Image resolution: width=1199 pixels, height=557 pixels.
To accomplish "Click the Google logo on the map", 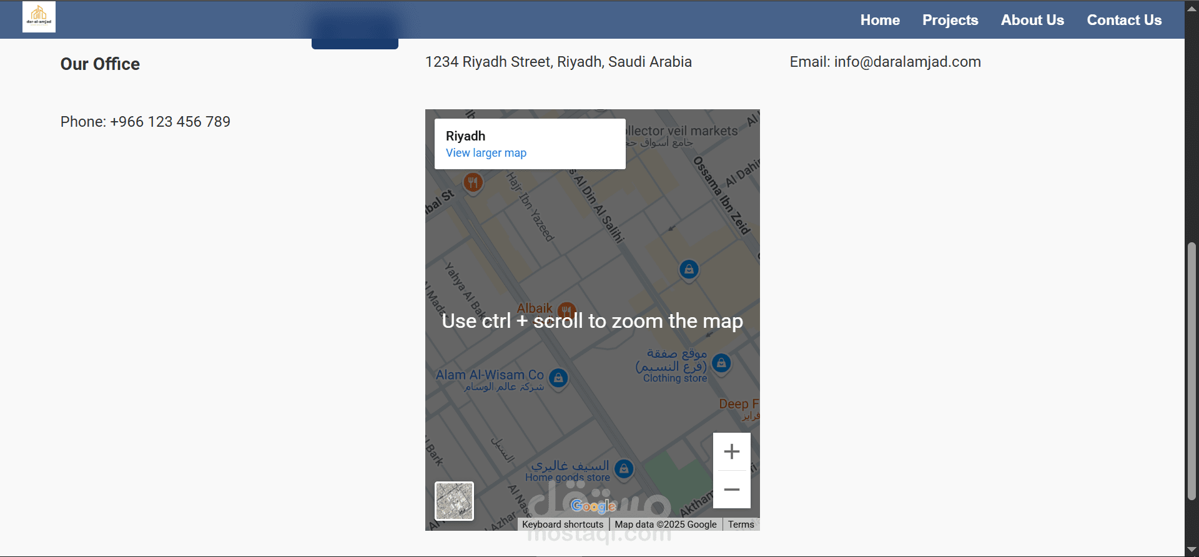I will click(593, 506).
